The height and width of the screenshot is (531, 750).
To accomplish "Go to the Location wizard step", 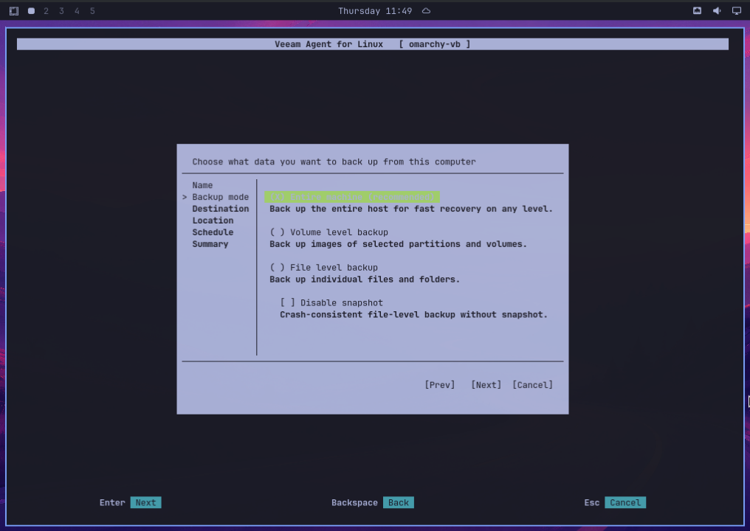I will (213, 221).
